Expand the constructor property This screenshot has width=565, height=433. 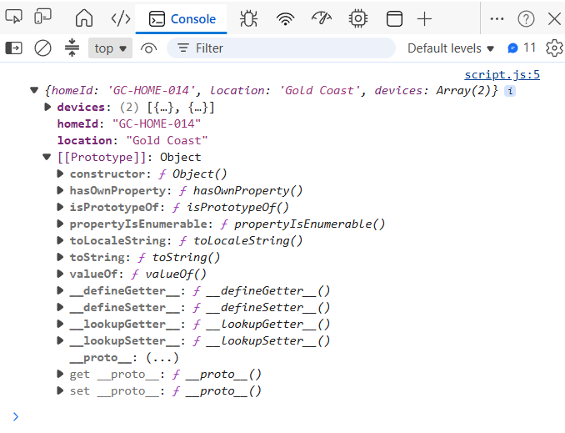60,174
